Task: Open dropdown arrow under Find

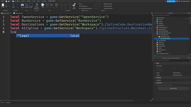Action: (x=22, y=9)
